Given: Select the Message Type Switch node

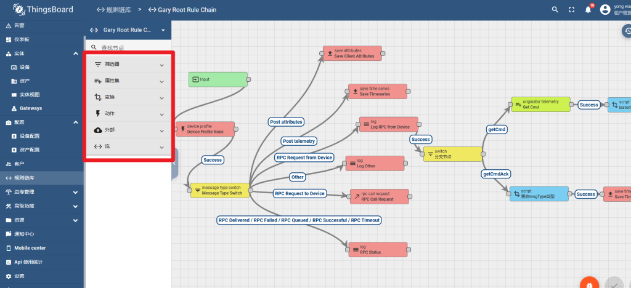Looking at the screenshot, I should coord(219,190).
